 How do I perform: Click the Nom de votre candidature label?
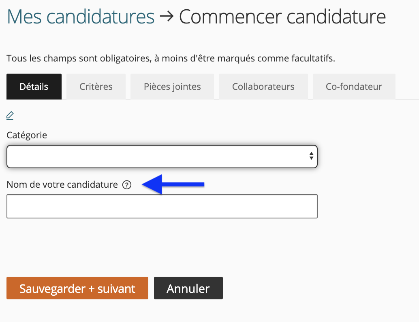(62, 184)
